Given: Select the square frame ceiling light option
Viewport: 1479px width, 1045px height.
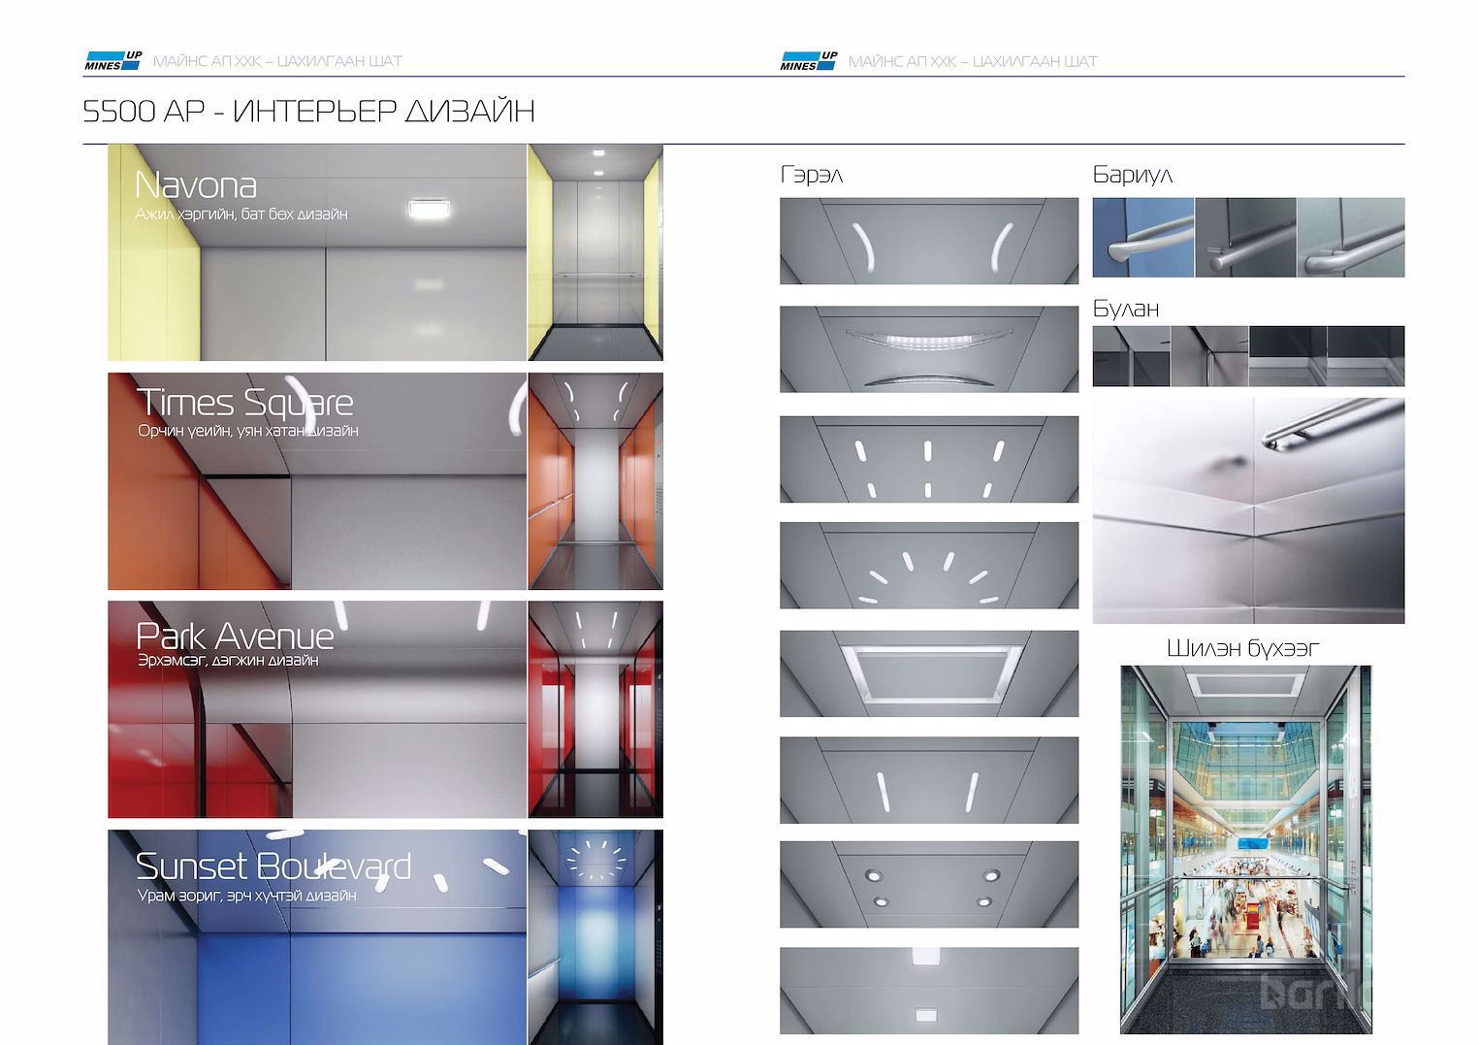Looking at the screenshot, I should (x=928, y=674).
